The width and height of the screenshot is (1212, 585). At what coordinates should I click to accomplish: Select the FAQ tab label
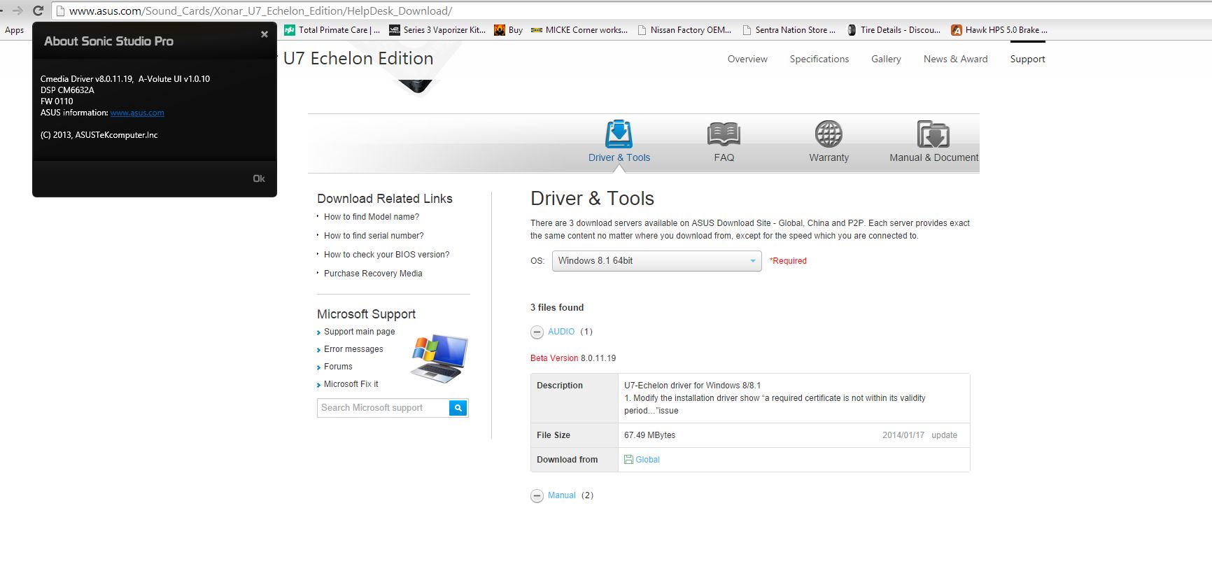(x=724, y=157)
